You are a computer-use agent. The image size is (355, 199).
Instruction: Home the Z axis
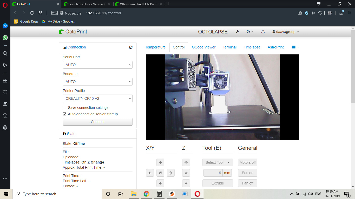(x=186, y=173)
